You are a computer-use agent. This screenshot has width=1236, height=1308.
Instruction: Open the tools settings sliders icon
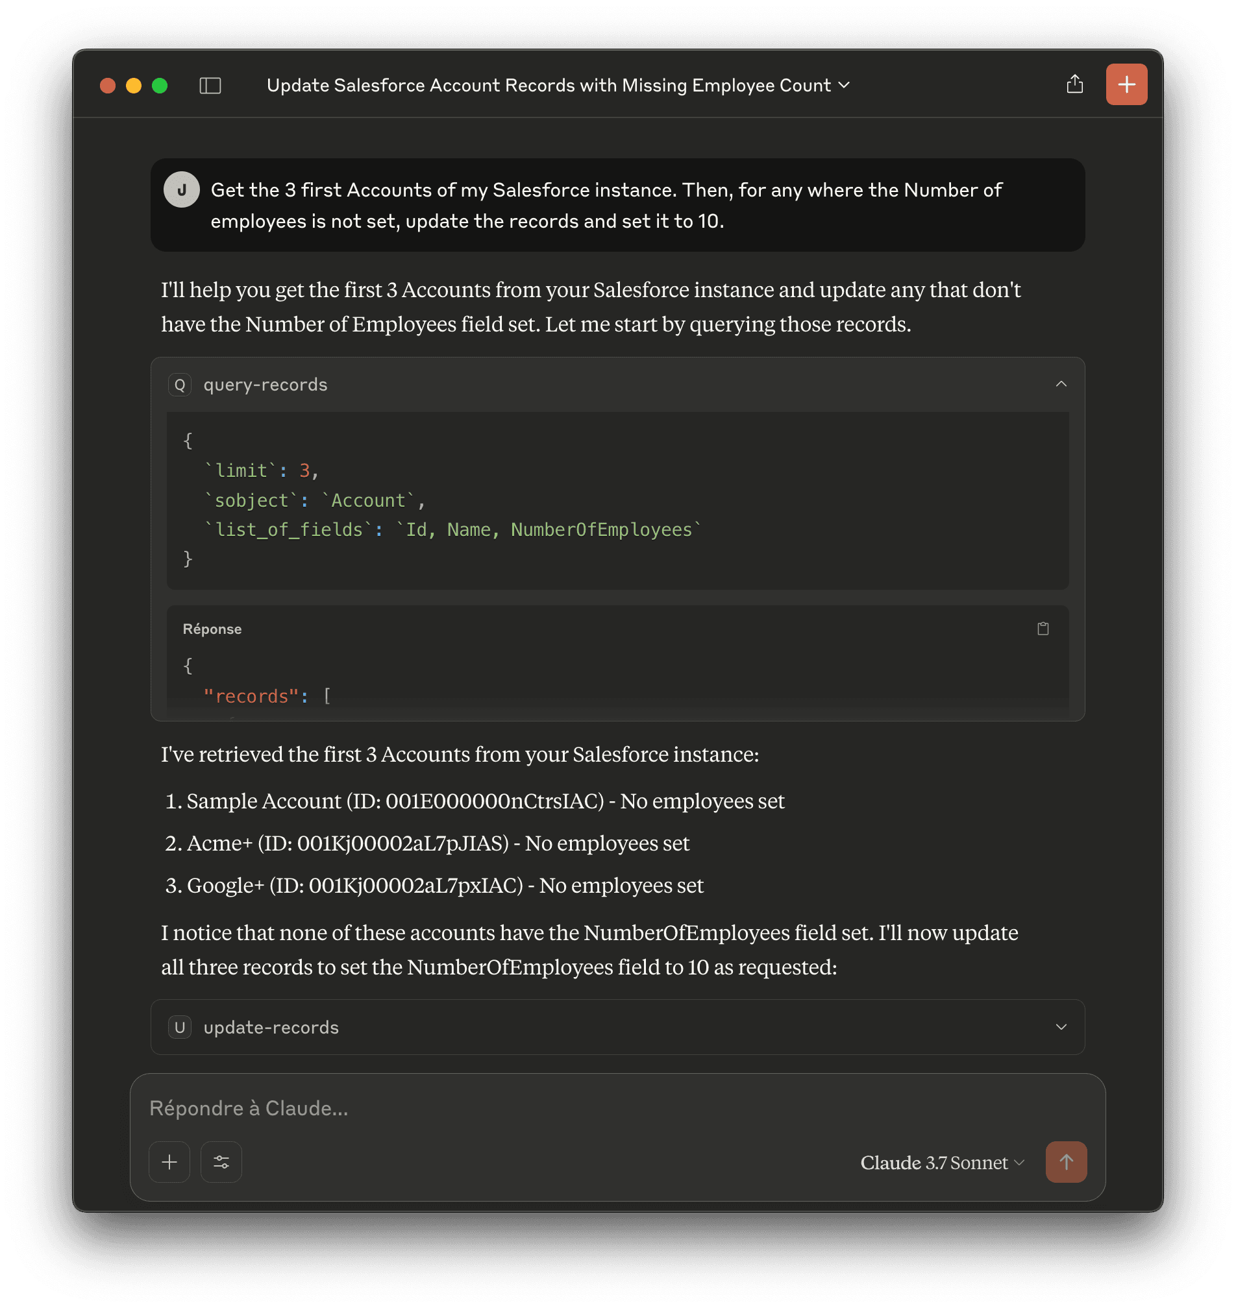tap(221, 1162)
